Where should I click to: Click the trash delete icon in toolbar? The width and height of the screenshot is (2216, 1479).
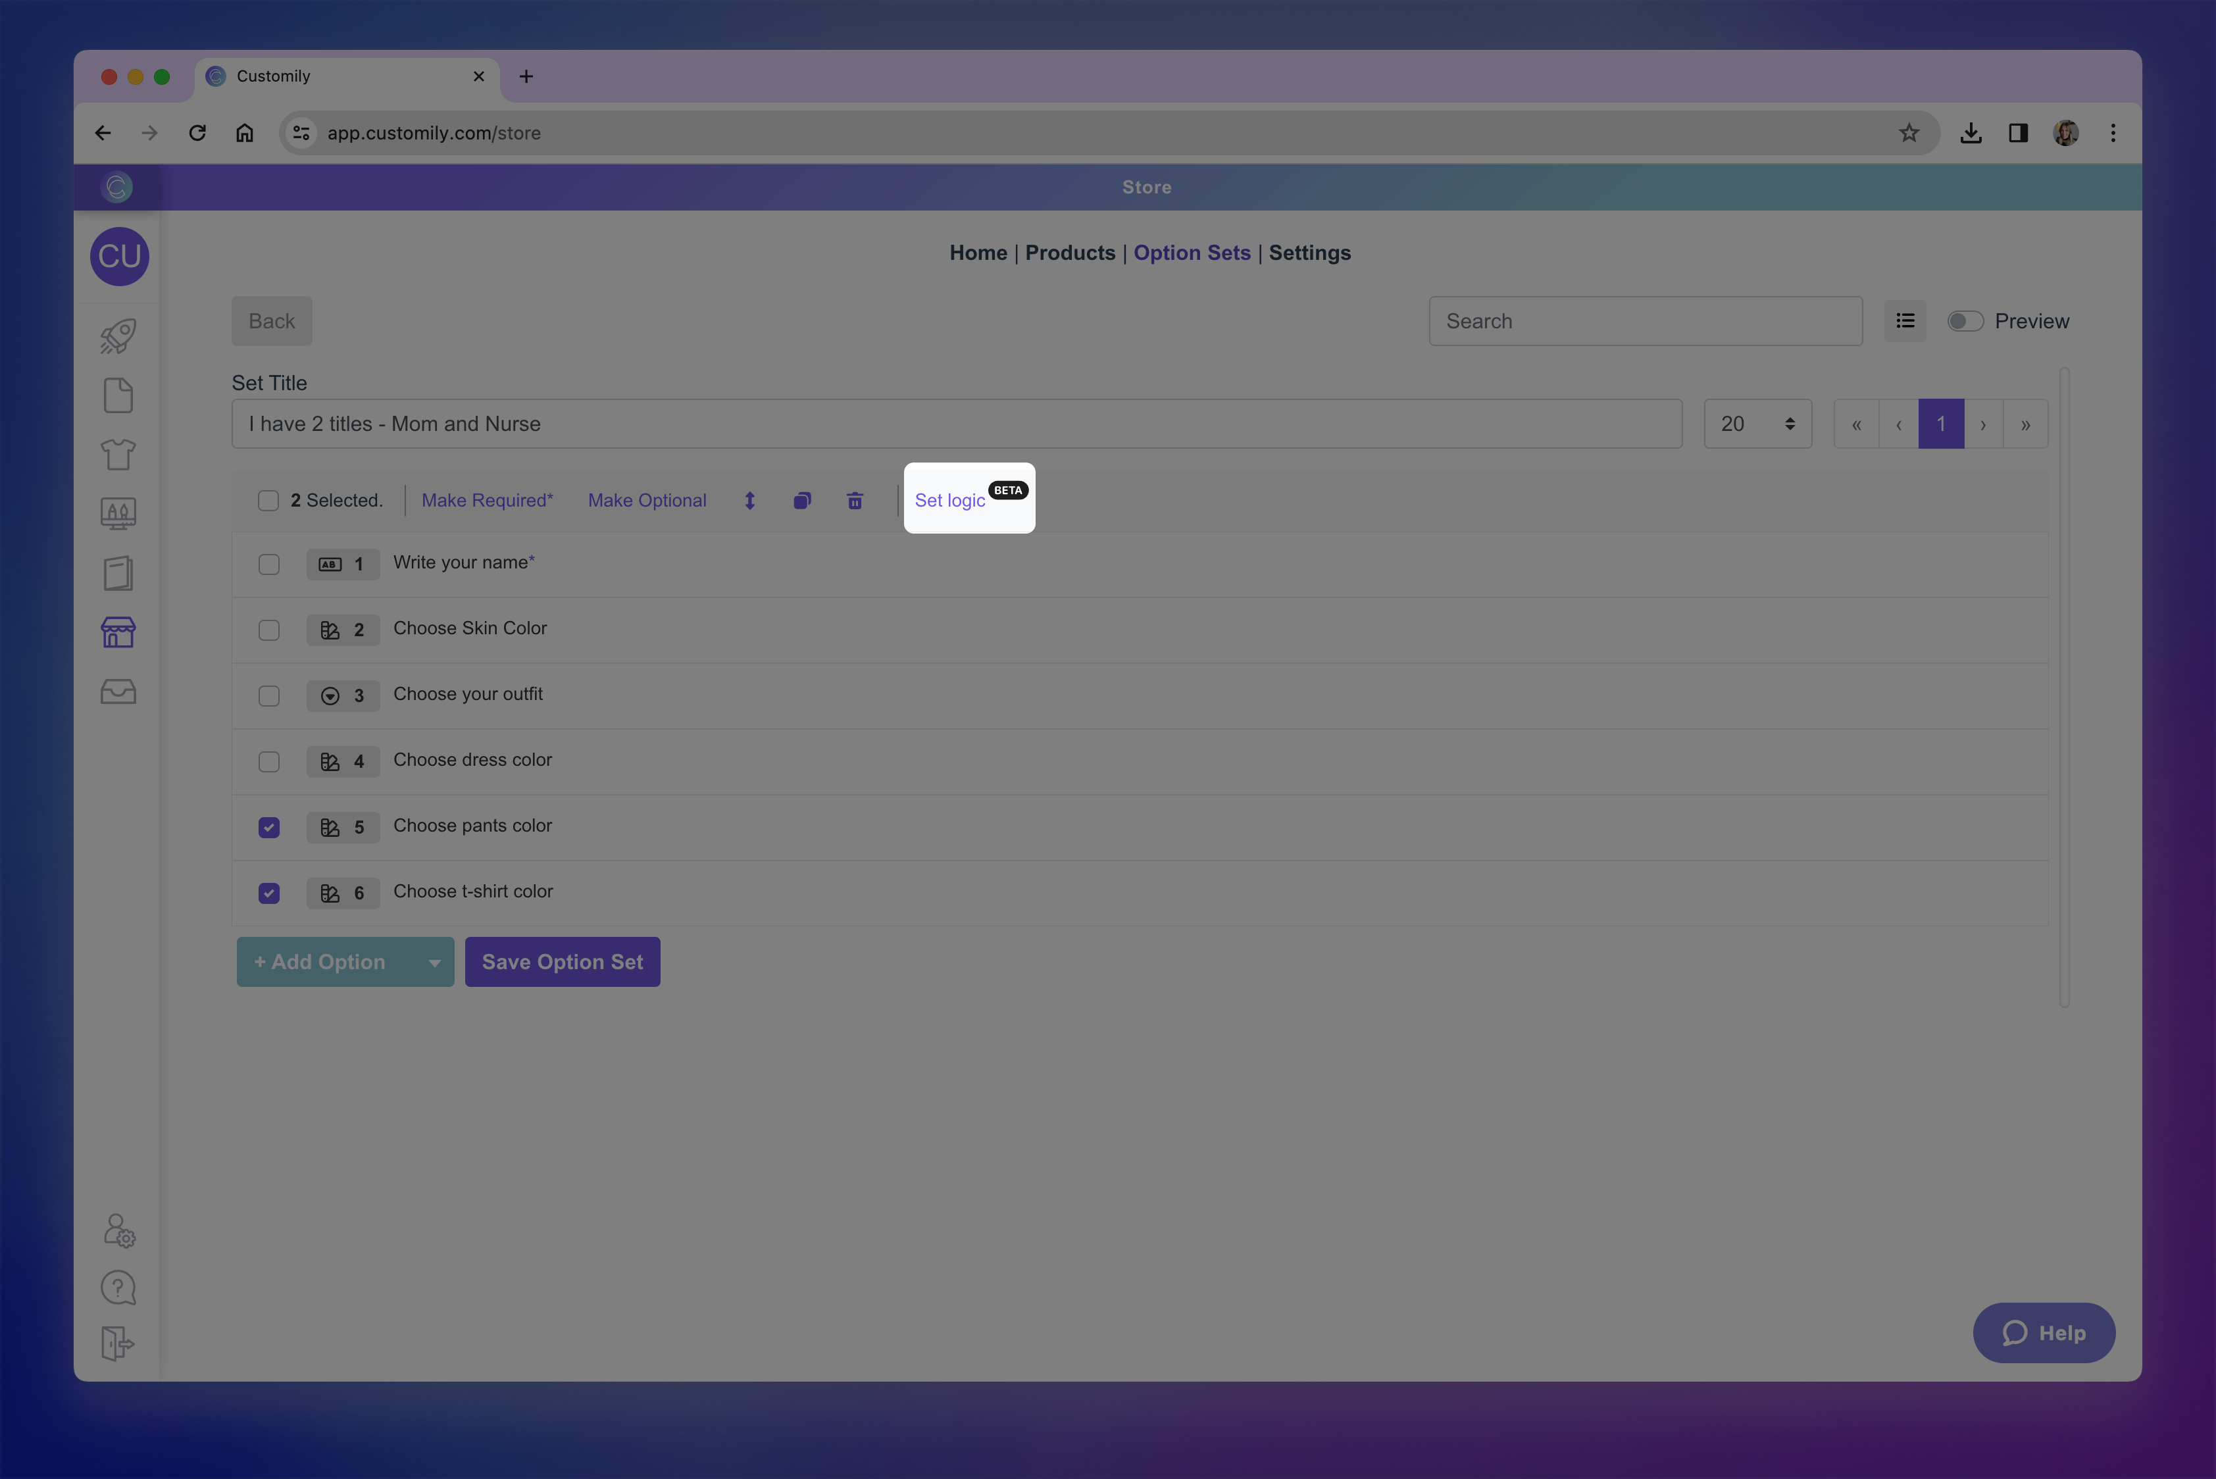point(855,501)
